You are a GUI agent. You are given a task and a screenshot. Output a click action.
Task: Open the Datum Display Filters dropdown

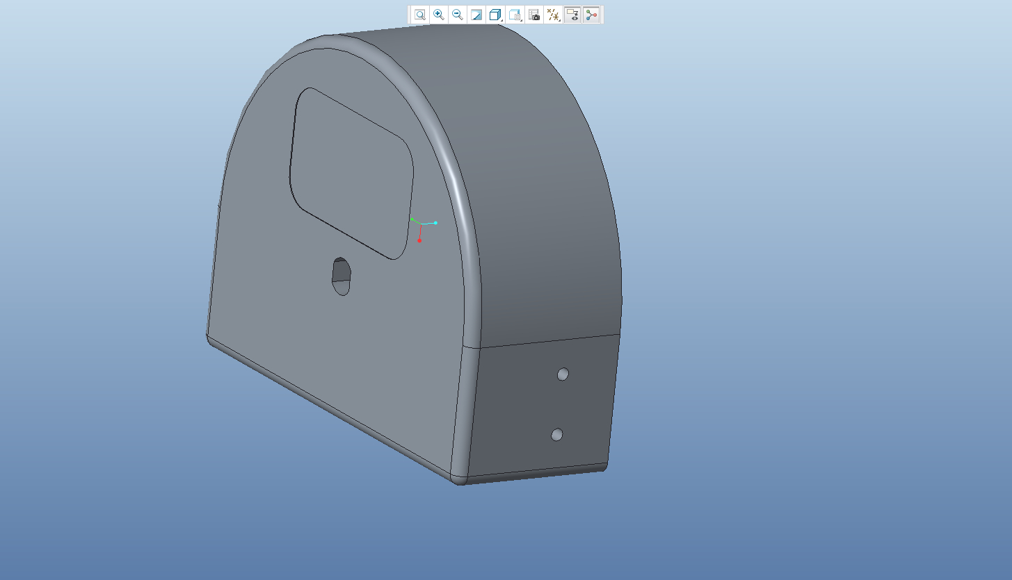[x=554, y=15]
